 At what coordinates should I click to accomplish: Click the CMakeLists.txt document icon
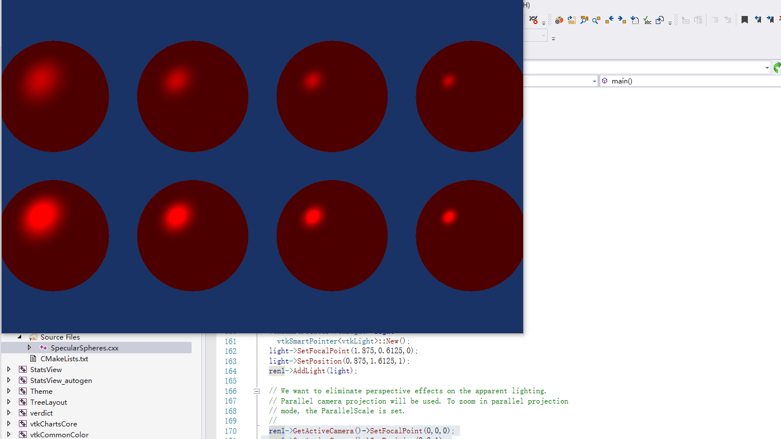point(33,359)
